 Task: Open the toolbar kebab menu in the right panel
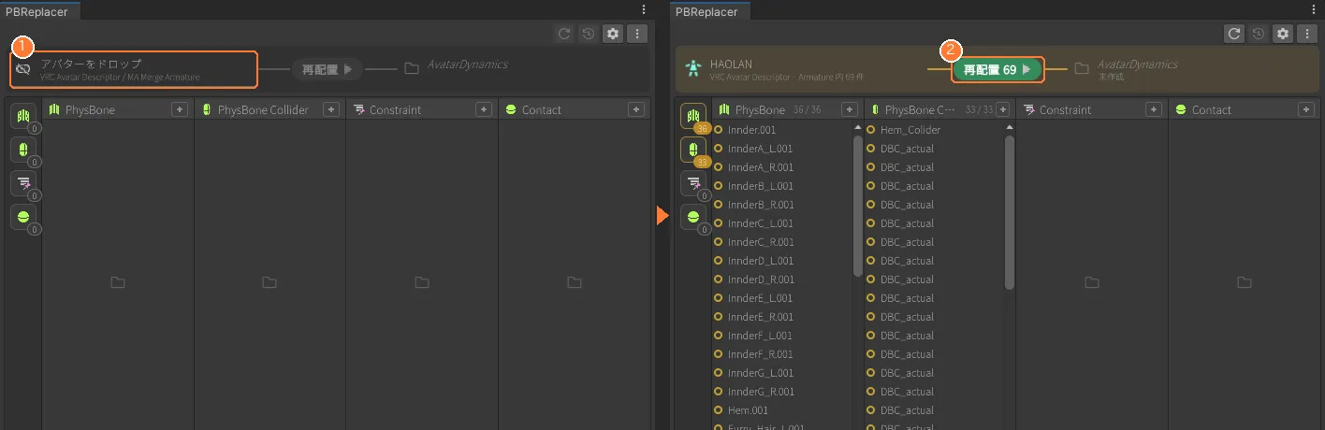coord(1307,34)
